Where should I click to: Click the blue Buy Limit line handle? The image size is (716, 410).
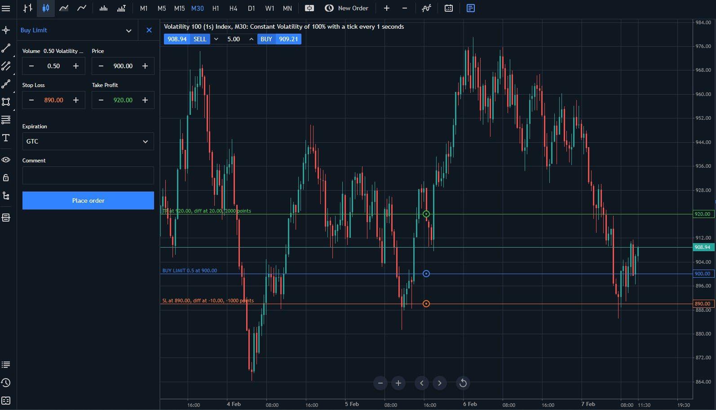(x=426, y=274)
